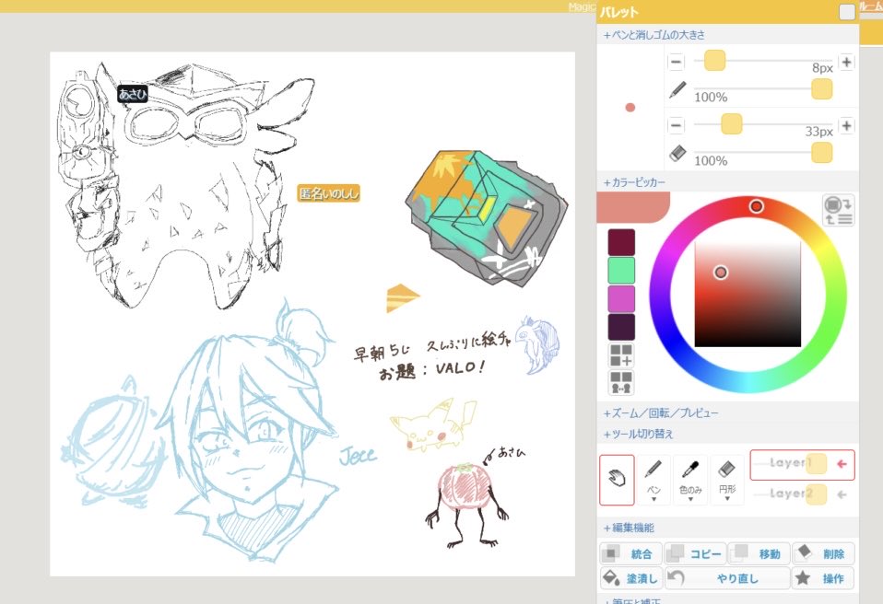Expand the ズーム／回転／プレビュー section

pos(661,413)
